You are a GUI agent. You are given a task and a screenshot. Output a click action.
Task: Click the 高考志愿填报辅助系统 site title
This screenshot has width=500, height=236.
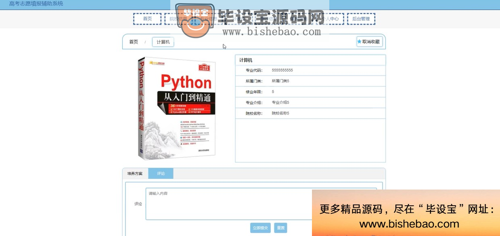tap(36, 4)
